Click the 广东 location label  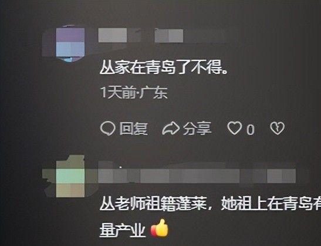(153, 93)
